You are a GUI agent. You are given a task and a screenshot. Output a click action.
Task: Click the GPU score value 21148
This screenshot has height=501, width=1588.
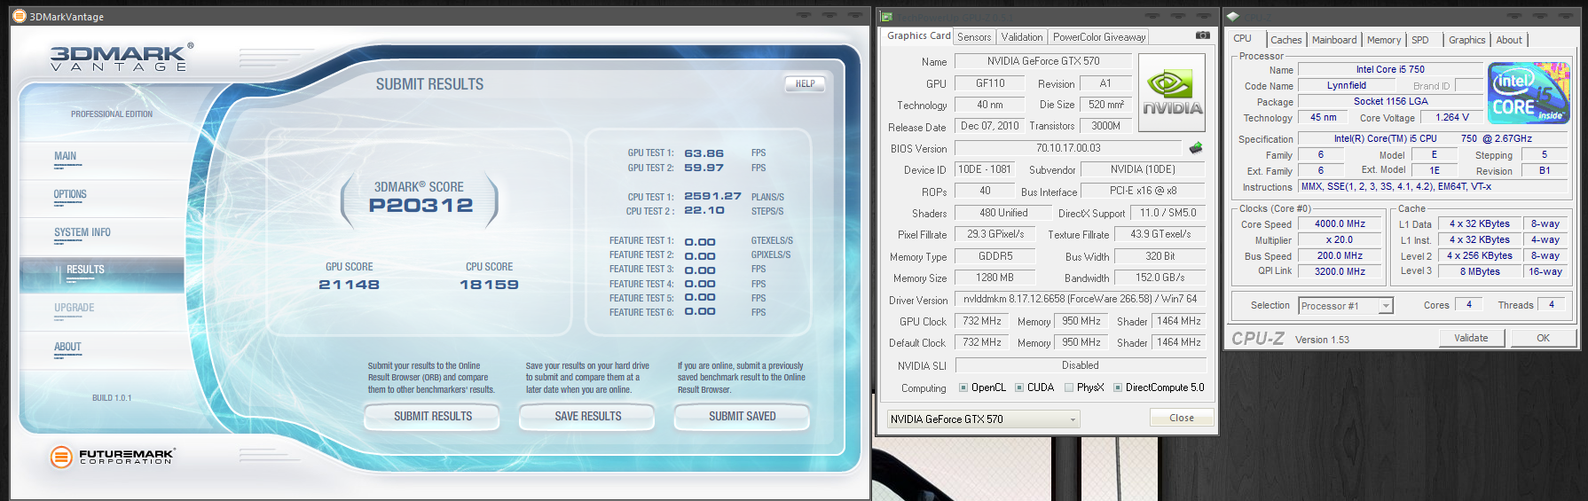click(349, 285)
